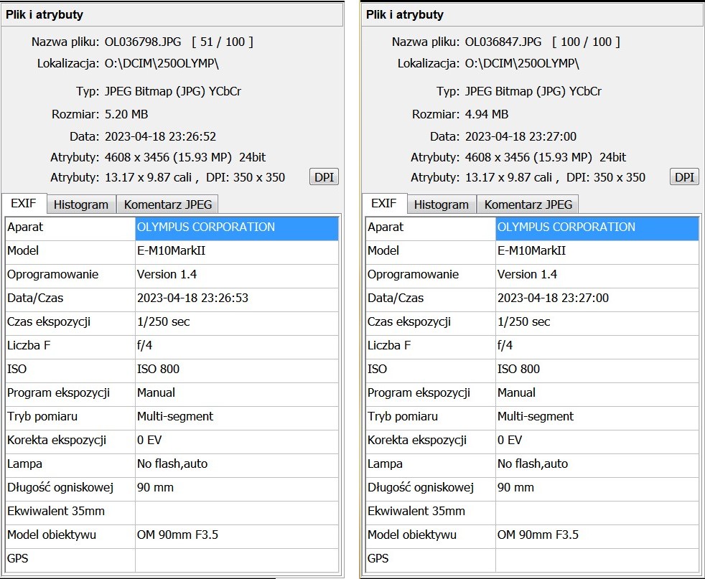The width and height of the screenshot is (705, 579).
Task: Select the ISO 800 value for OL036798.JPG
Action: (159, 369)
